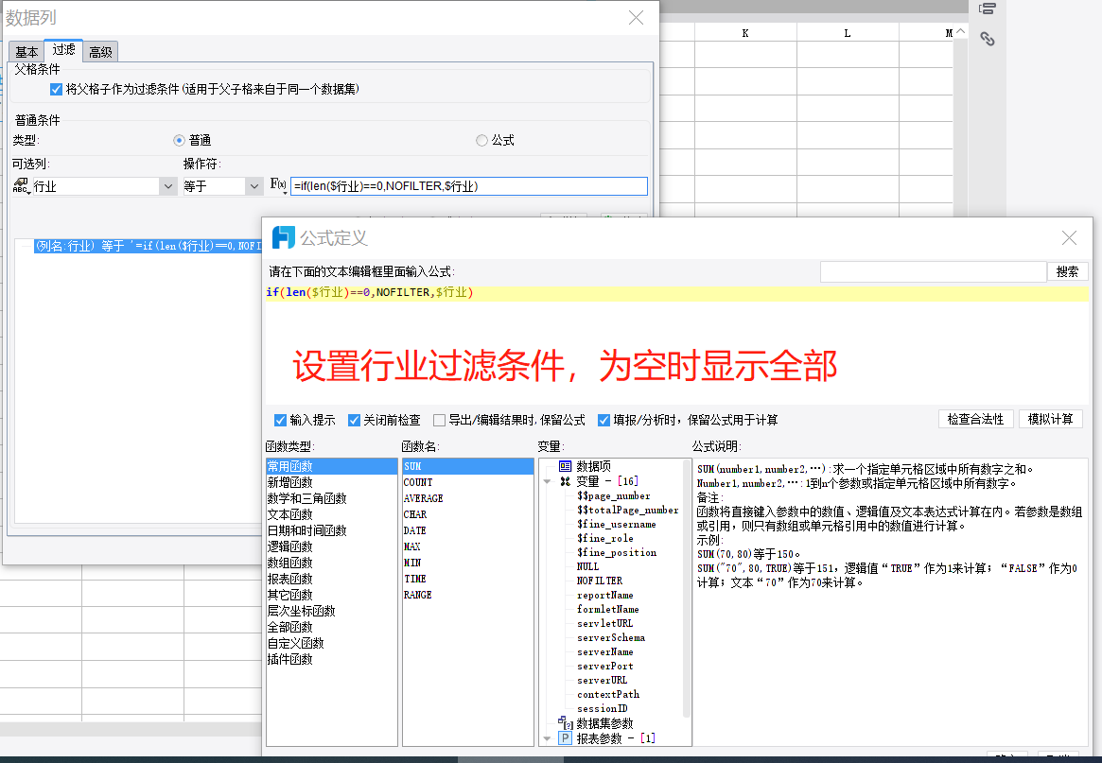
Task: Select $$page_number variable
Action: click(x=614, y=496)
